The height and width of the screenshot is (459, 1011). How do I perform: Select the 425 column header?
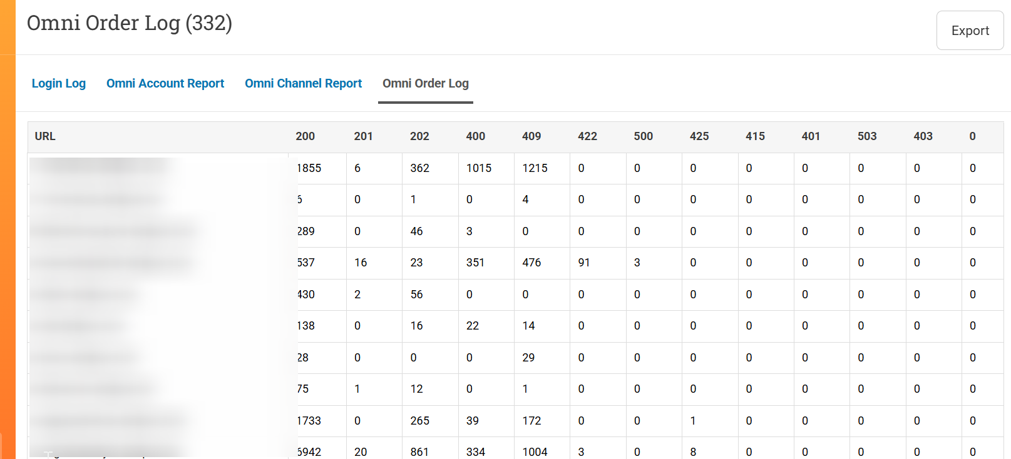coord(699,136)
